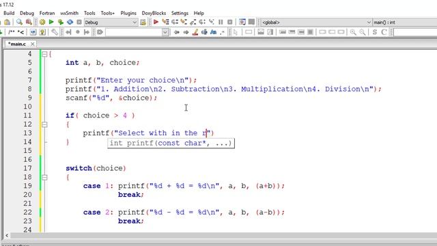Insert DoxyBlocks *< line comment icon

click(x=20, y=32)
